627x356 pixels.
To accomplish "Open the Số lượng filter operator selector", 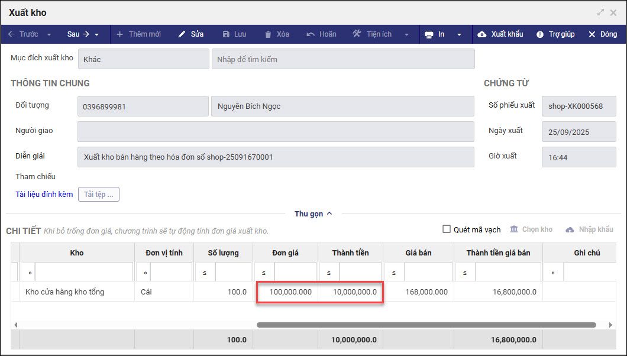I will [204, 273].
